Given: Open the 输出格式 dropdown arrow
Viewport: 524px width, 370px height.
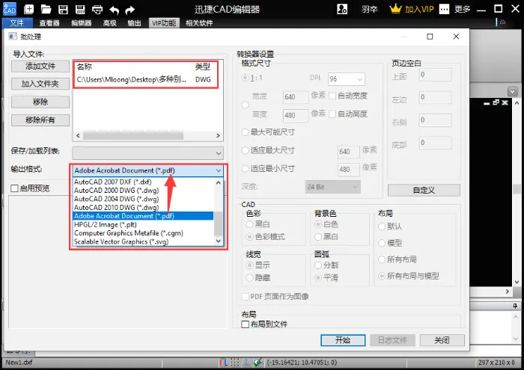Looking at the screenshot, I should 219,171.
